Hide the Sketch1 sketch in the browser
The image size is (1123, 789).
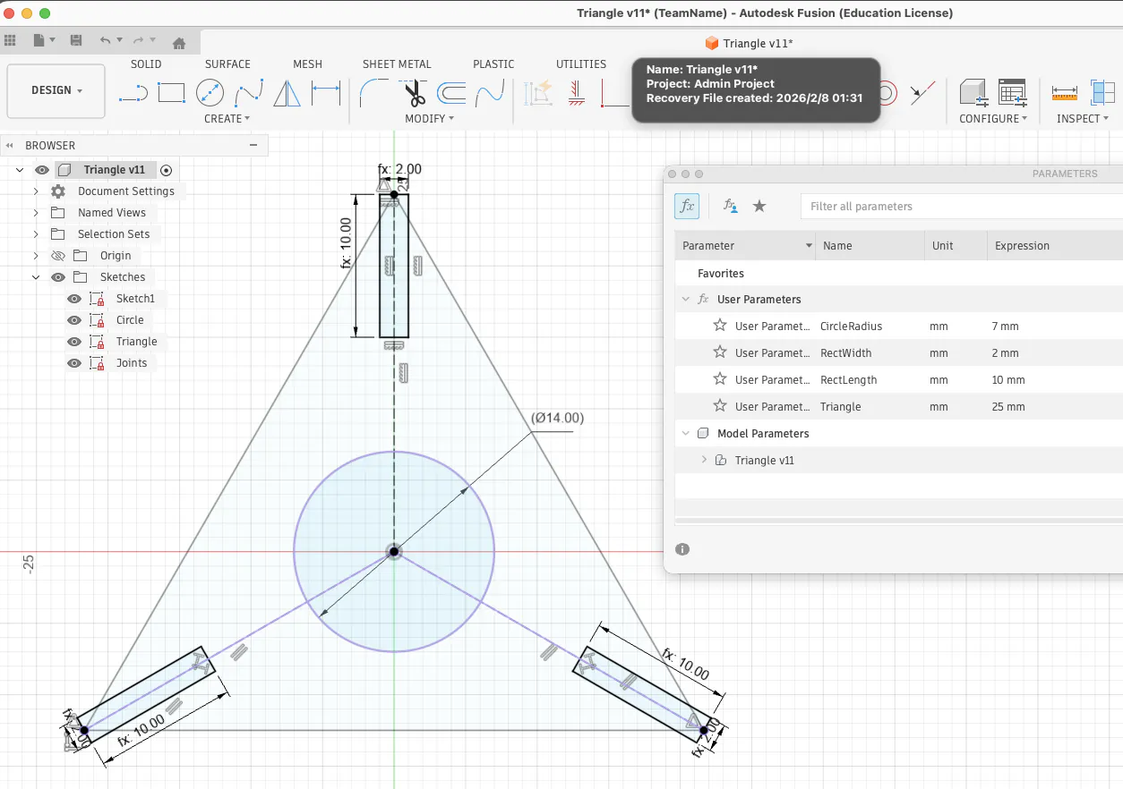73,299
